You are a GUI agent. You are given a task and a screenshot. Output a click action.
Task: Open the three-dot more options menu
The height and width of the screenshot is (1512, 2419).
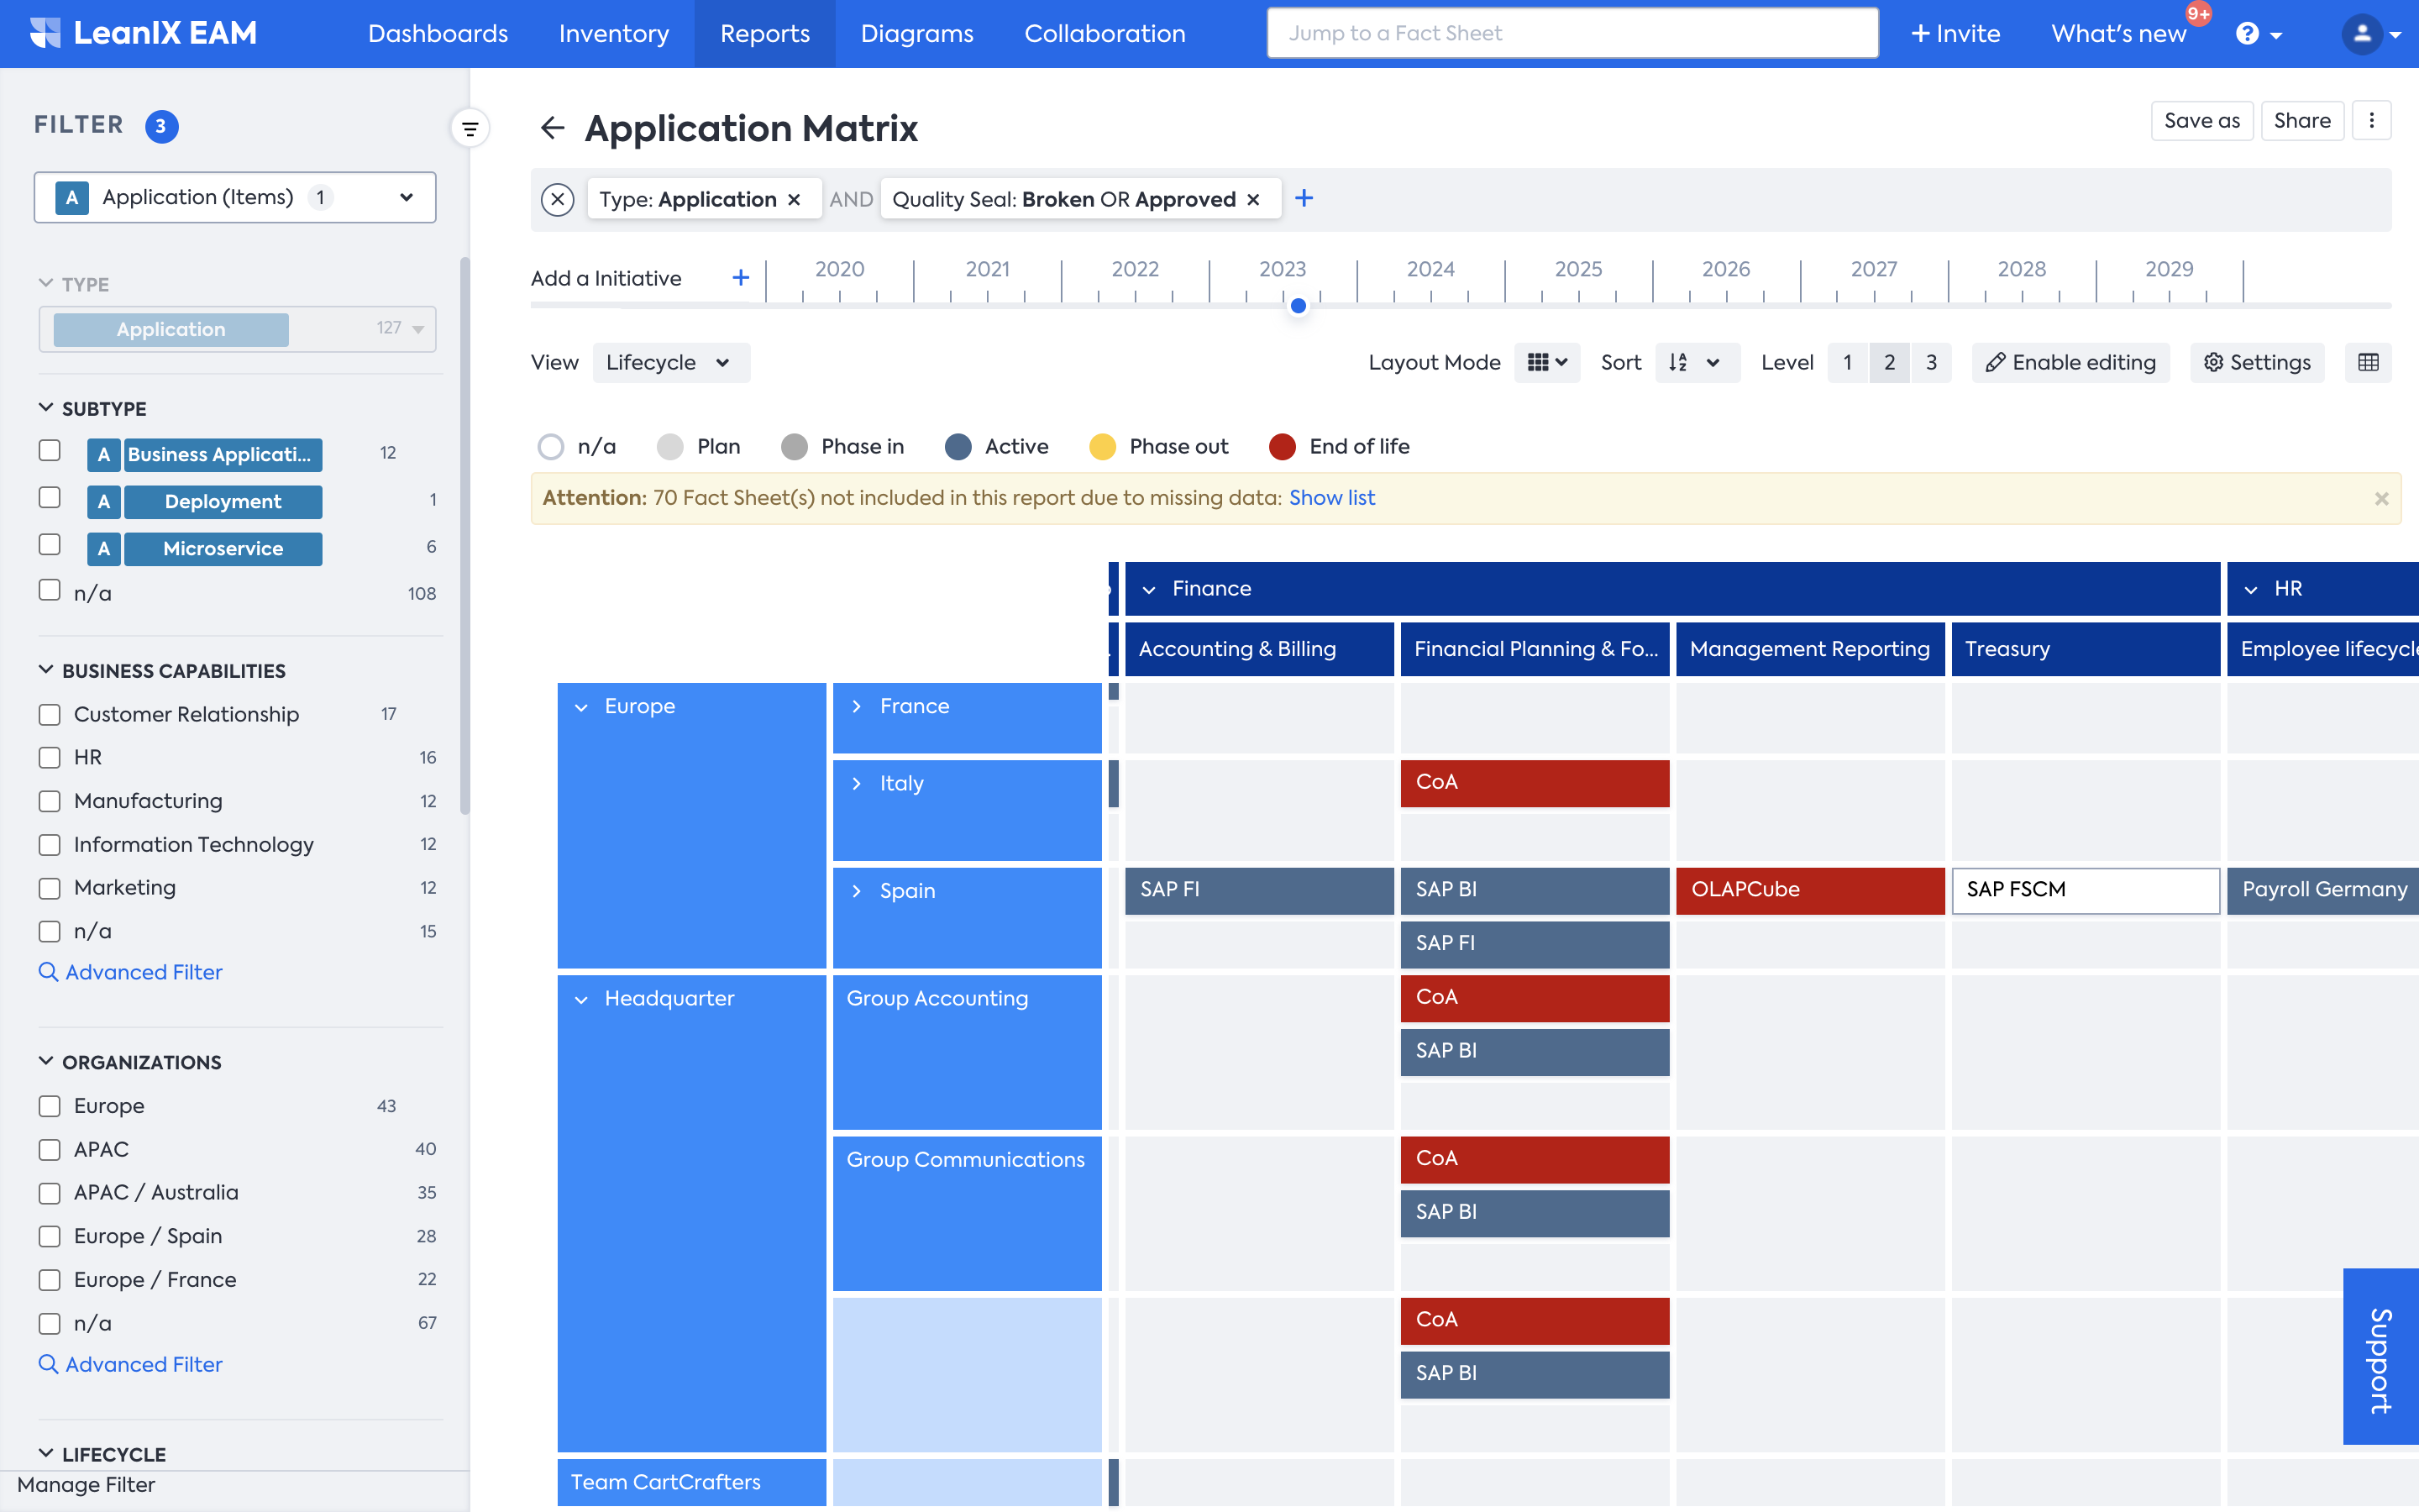2371,121
